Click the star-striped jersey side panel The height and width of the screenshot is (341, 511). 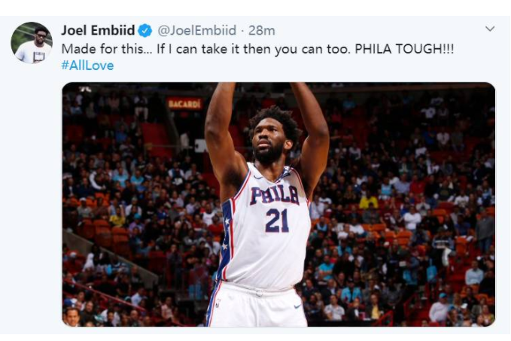click(226, 239)
